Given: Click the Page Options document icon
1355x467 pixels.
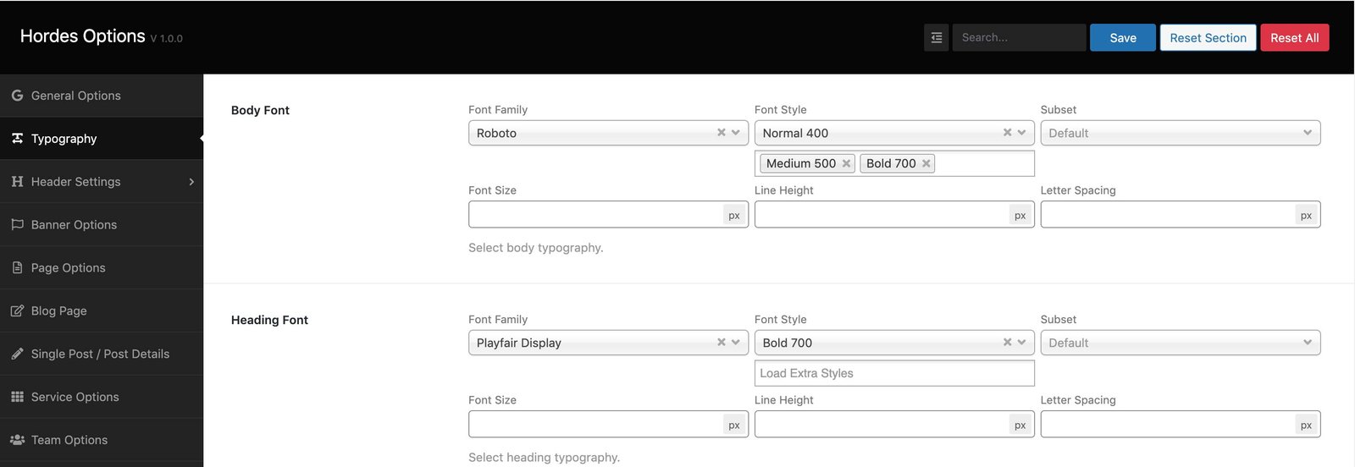Looking at the screenshot, I should 17,267.
